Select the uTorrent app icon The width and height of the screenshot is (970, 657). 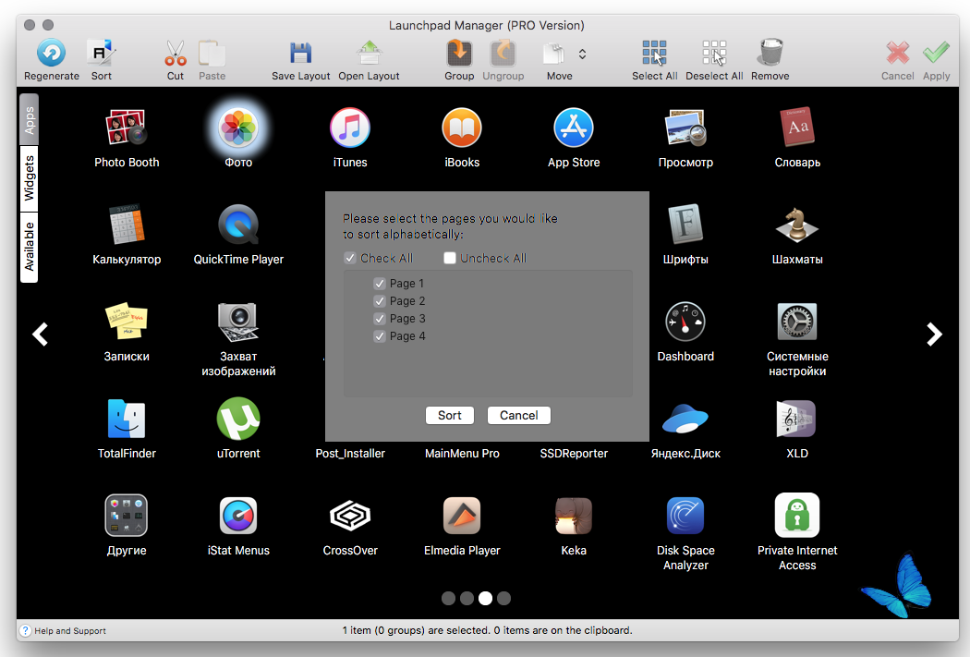coord(238,419)
